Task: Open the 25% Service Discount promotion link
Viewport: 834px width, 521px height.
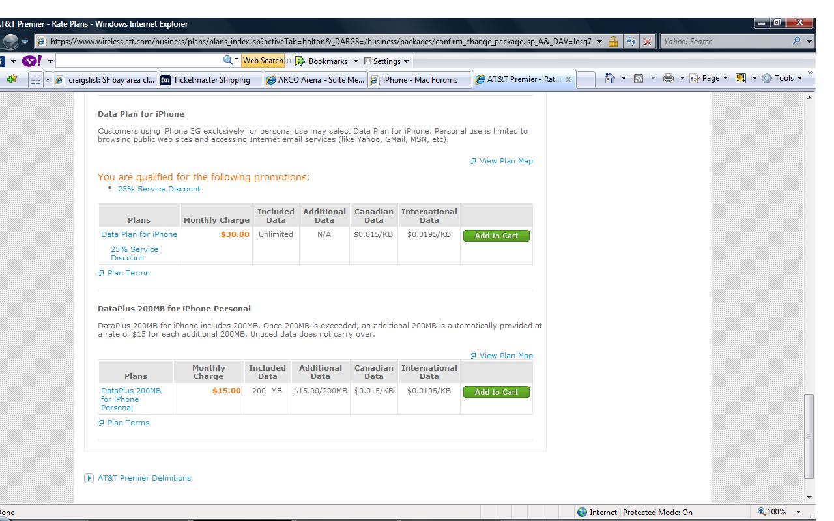Action: [x=159, y=189]
